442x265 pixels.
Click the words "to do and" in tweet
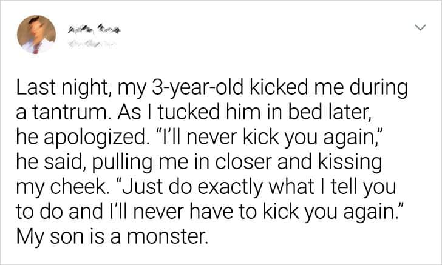74,210
